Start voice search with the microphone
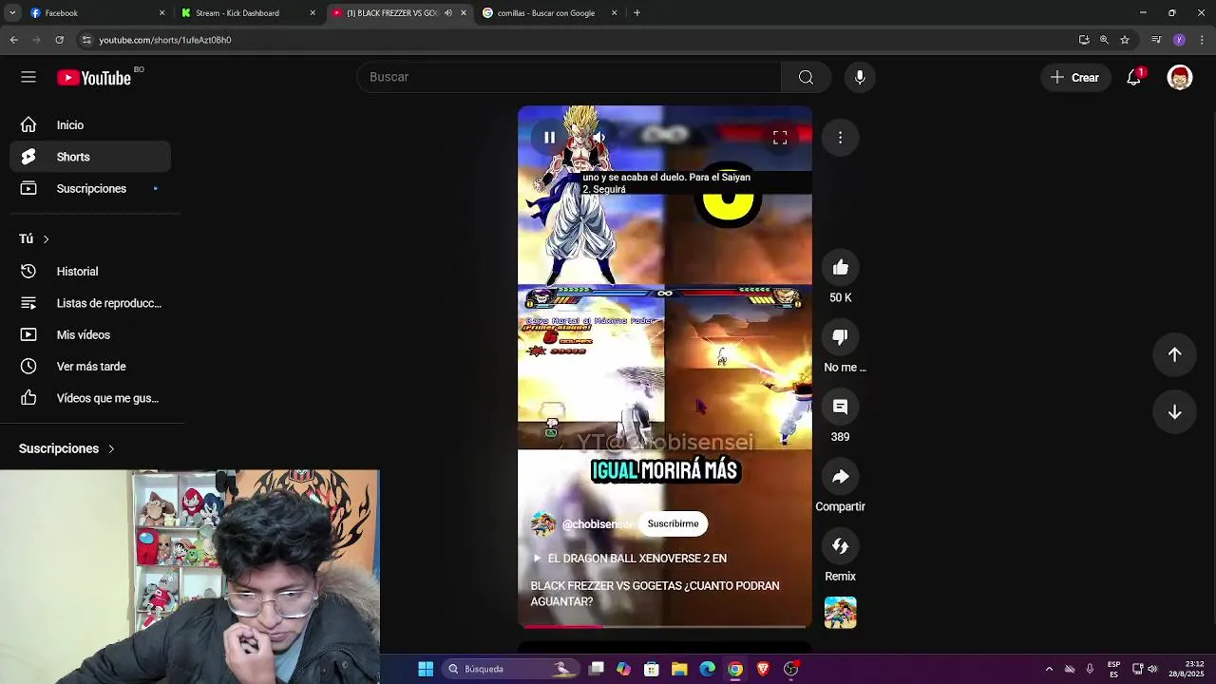This screenshot has width=1216, height=684. click(x=860, y=77)
